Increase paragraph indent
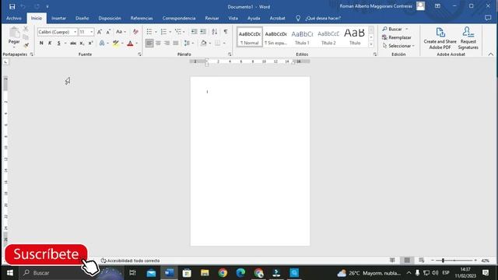 pyautogui.click(x=203, y=32)
